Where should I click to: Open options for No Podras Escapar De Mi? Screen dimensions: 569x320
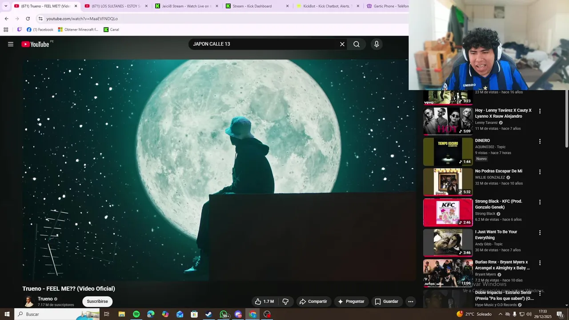[x=540, y=172]
